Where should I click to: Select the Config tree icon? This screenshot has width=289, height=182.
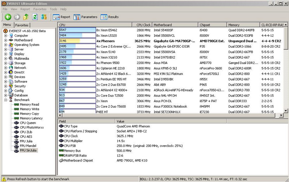pos(11,91)
